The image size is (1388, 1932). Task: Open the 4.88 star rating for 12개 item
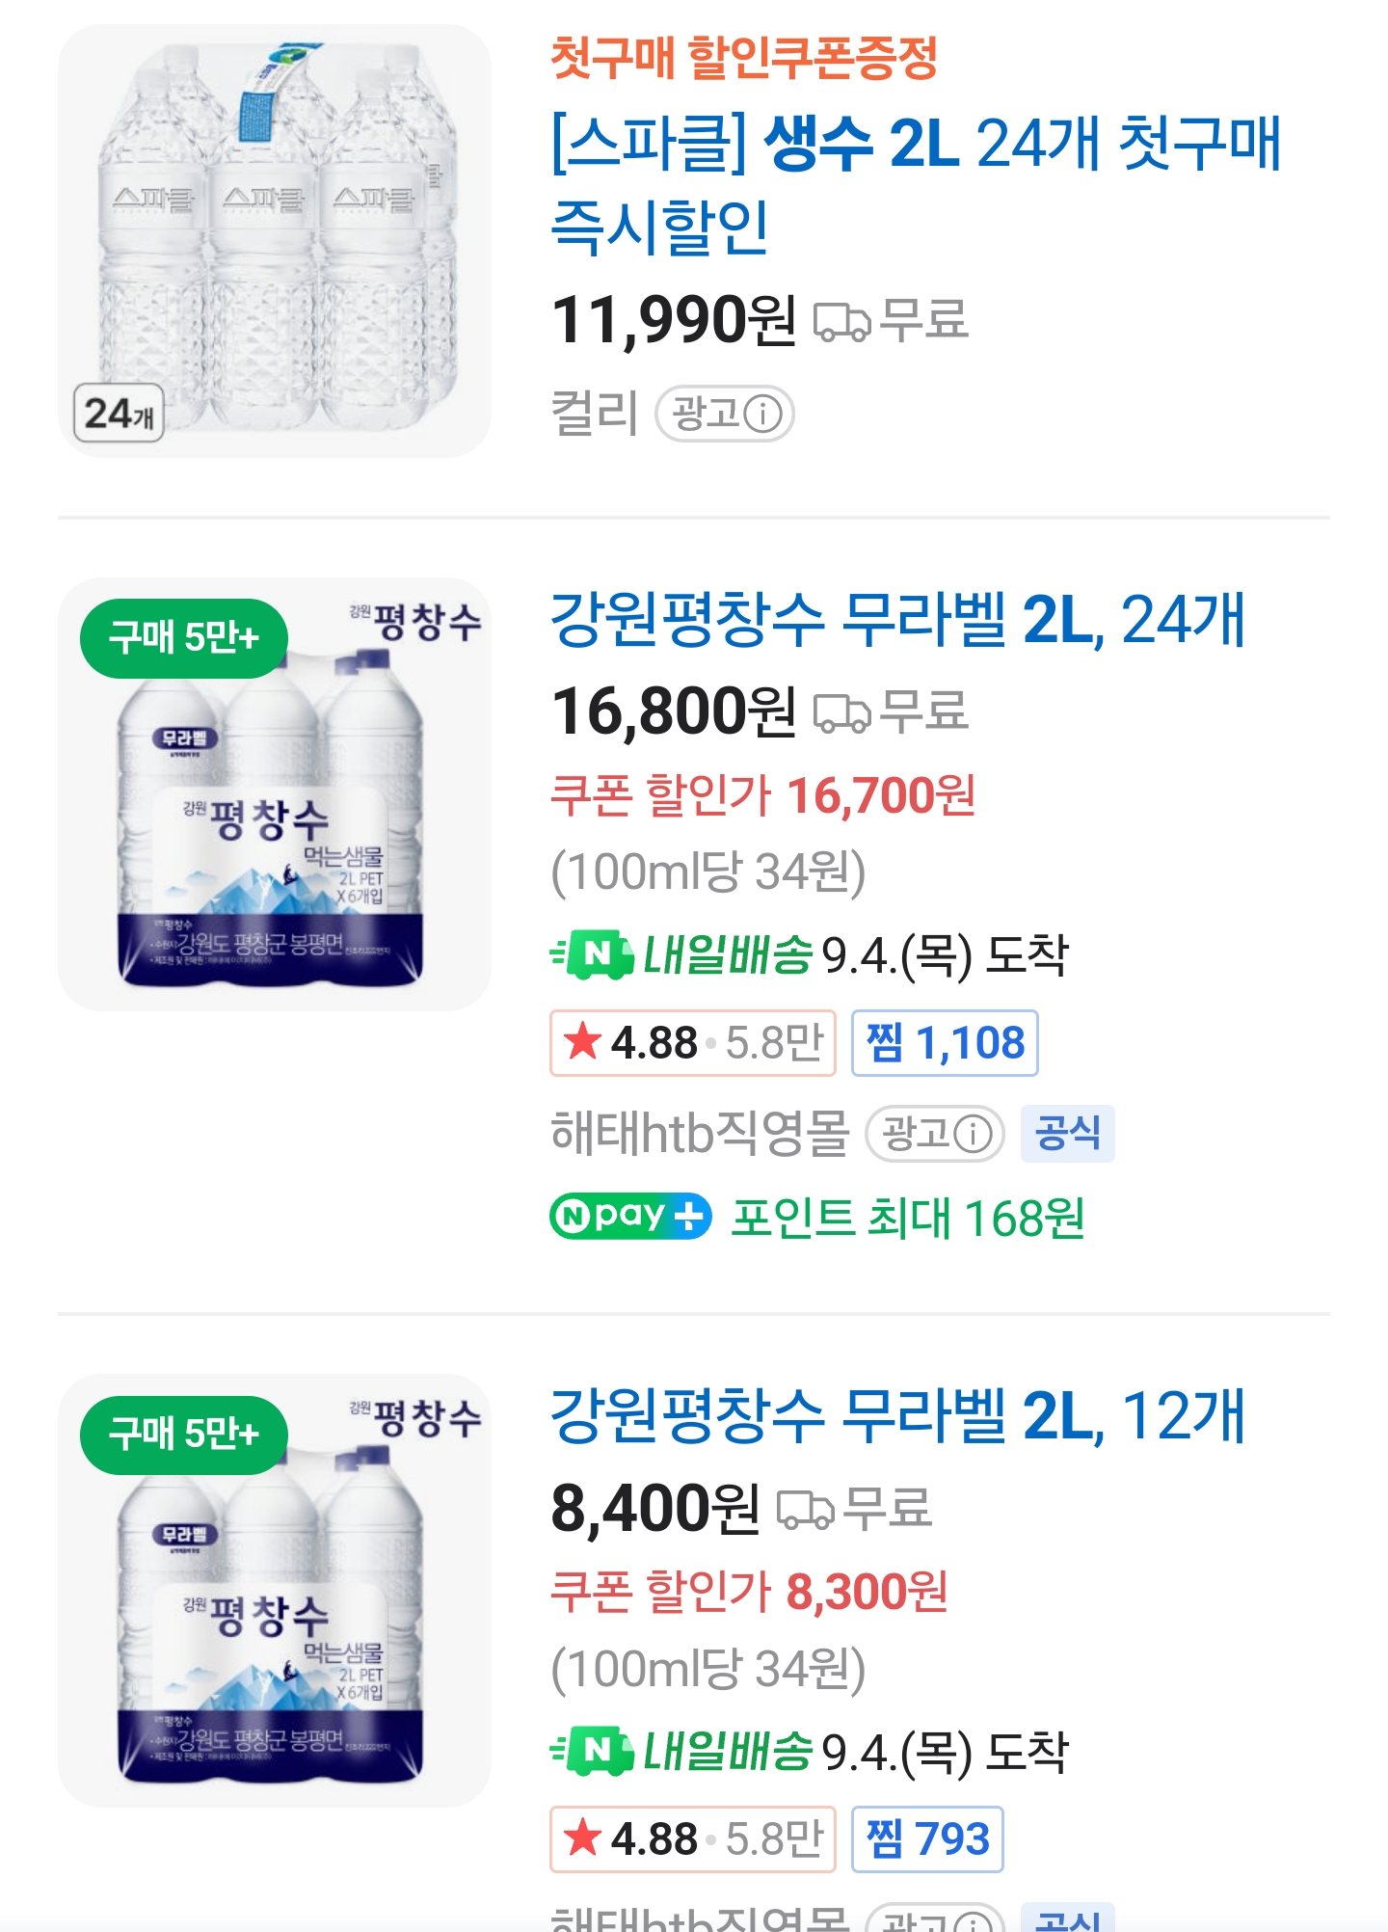point(692,1839)
